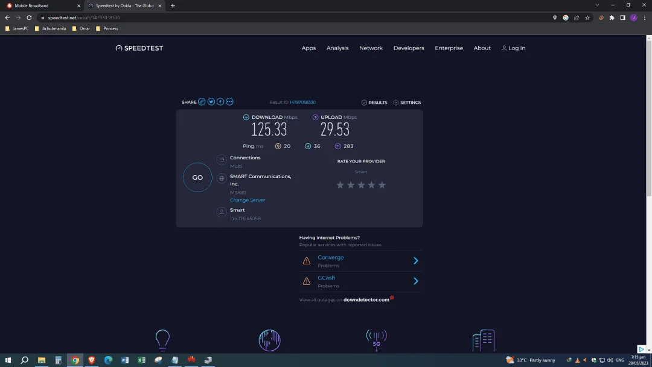Open Chrome extensions puzzle icon
This screenshot has width=652, height=367.
612,18
